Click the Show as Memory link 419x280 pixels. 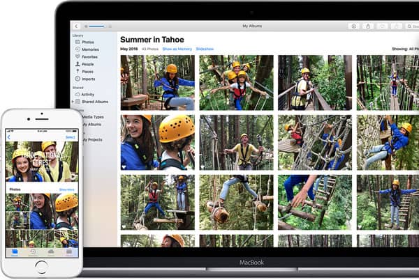(177, 49)
